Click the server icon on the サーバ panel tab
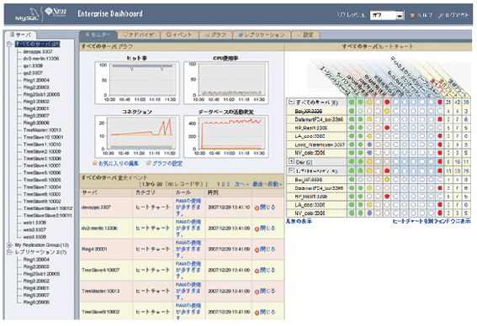This screenshot has width=477, height=326. point(12,34)
